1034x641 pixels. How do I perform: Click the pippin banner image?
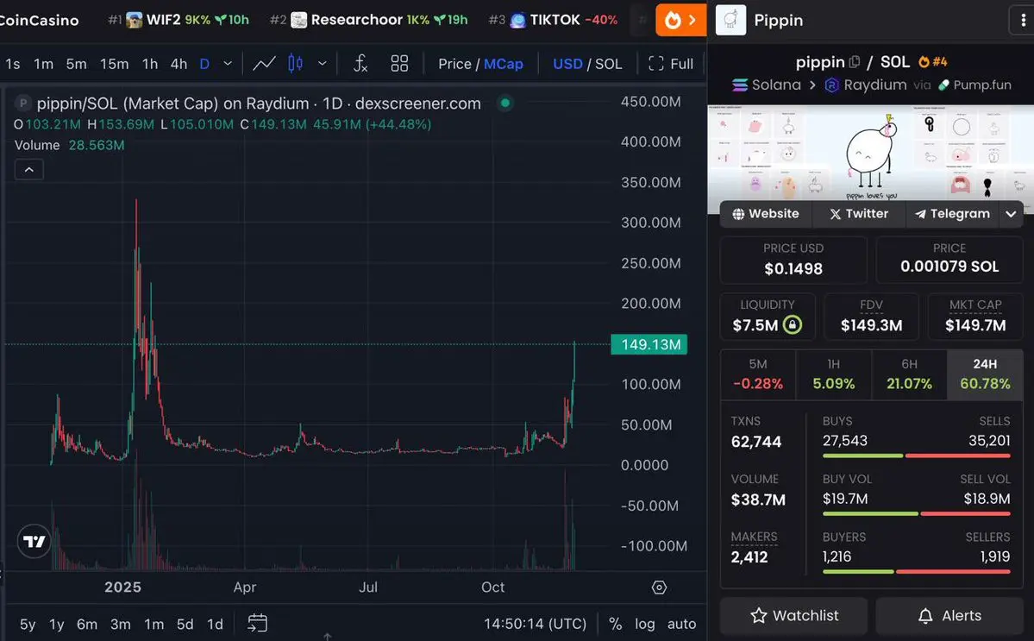(x=870, y=154)
